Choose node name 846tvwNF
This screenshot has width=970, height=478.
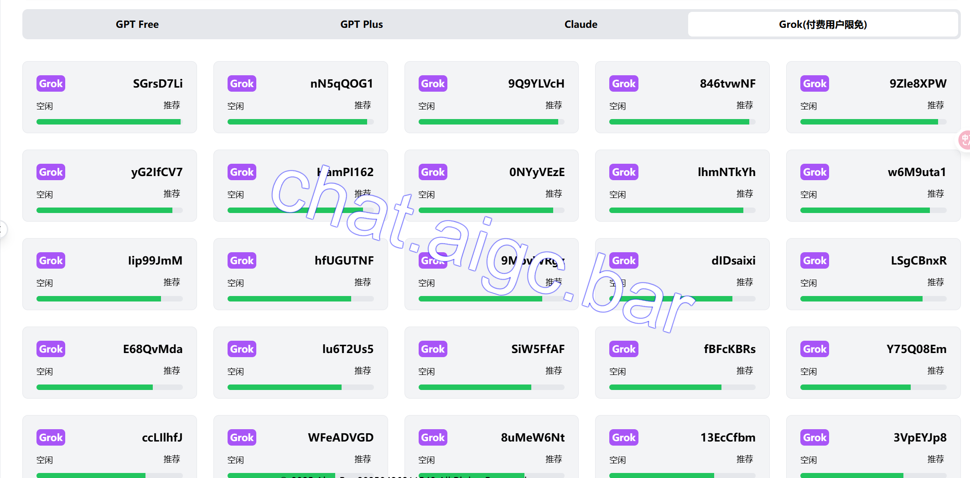(x=727, y=83)
